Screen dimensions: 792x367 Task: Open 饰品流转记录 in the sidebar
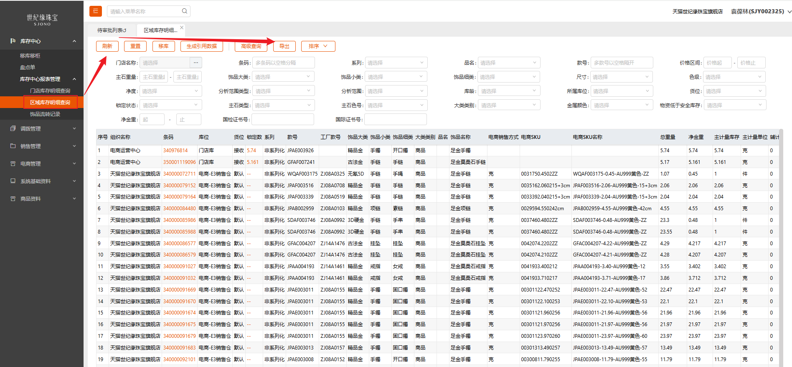[45, 114]
